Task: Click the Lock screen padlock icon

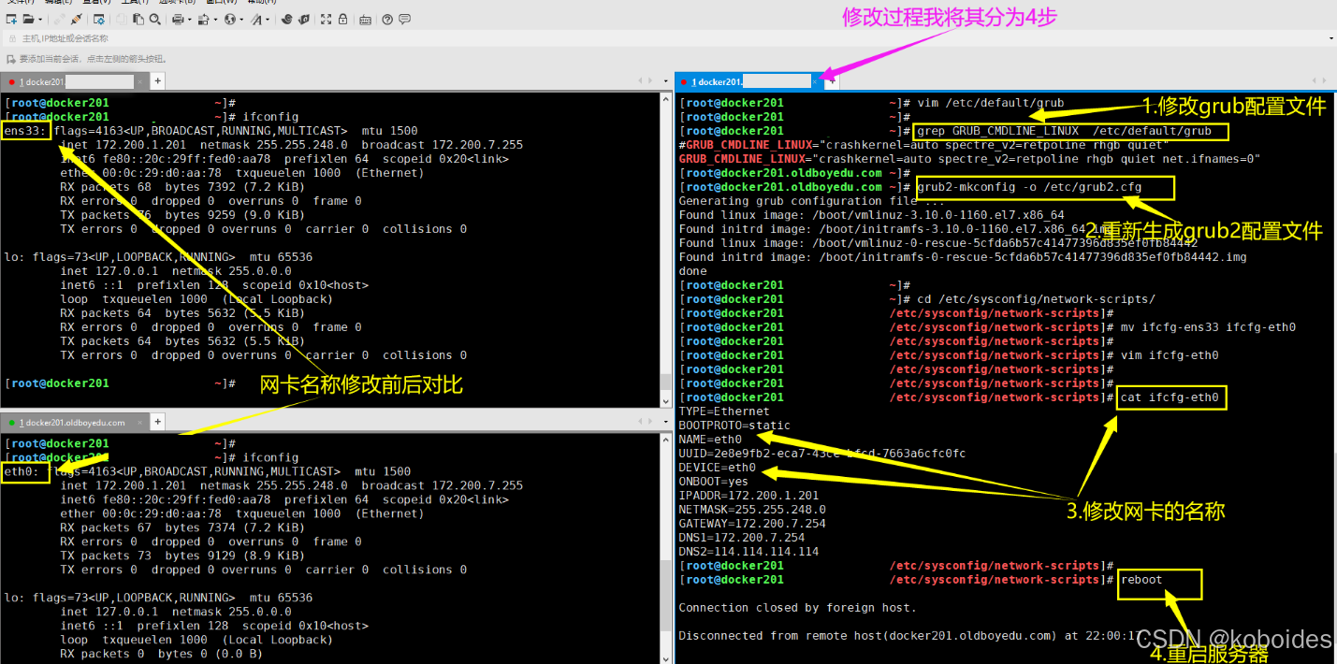Action: [342, 20]
